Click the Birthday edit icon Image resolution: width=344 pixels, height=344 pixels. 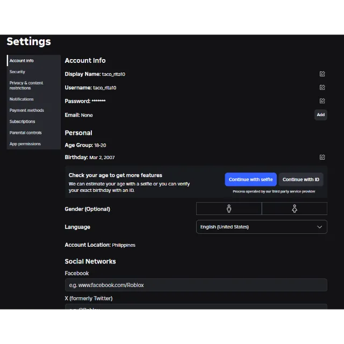tap(322, 157)
